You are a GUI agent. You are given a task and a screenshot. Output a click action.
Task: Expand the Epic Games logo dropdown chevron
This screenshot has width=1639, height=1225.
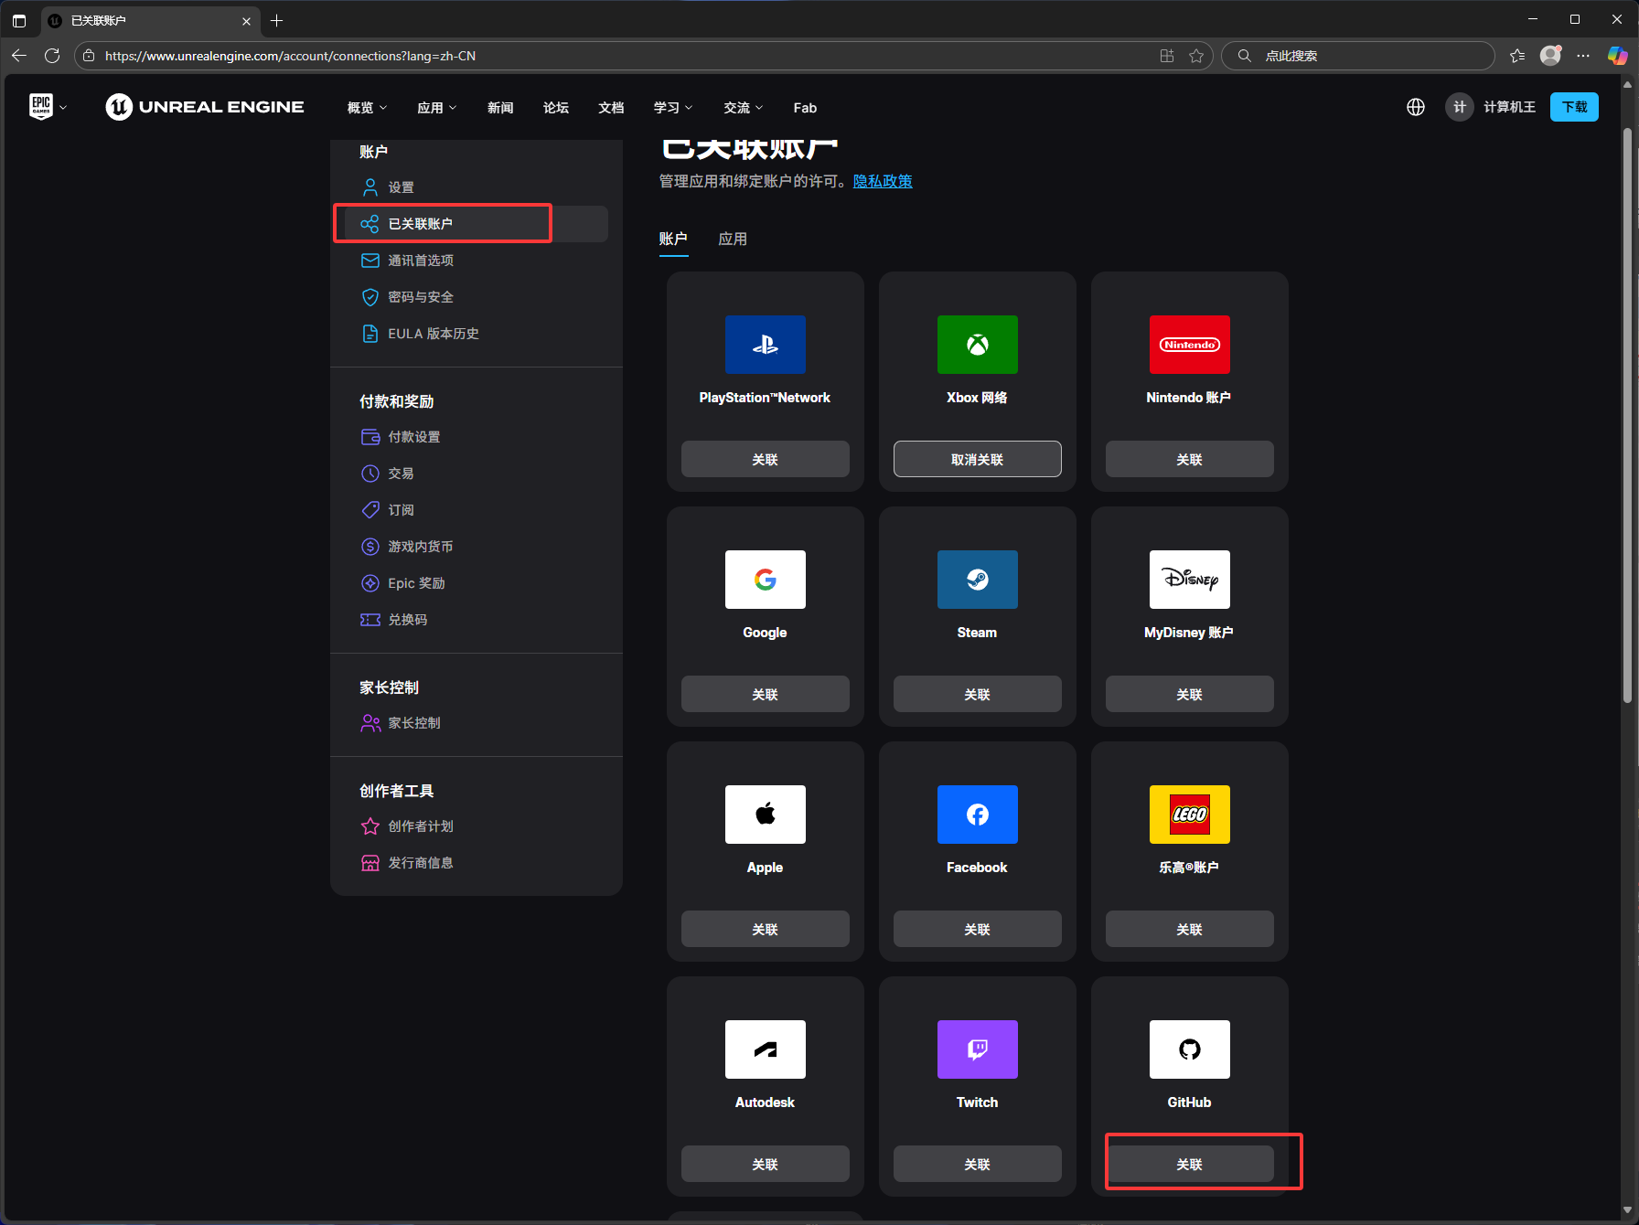click(x=63, y=108)
